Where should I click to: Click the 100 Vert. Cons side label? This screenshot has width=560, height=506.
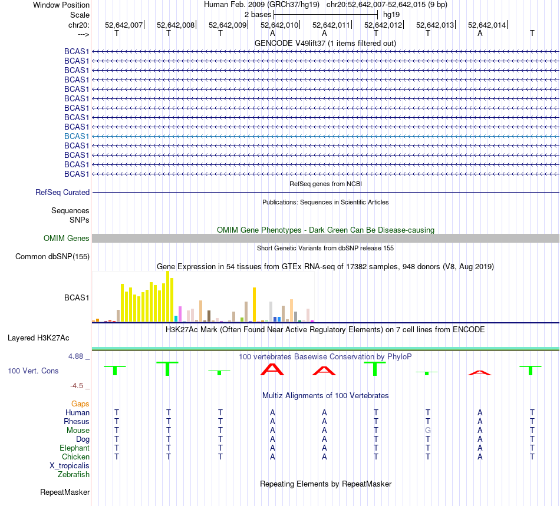[33, 371]
